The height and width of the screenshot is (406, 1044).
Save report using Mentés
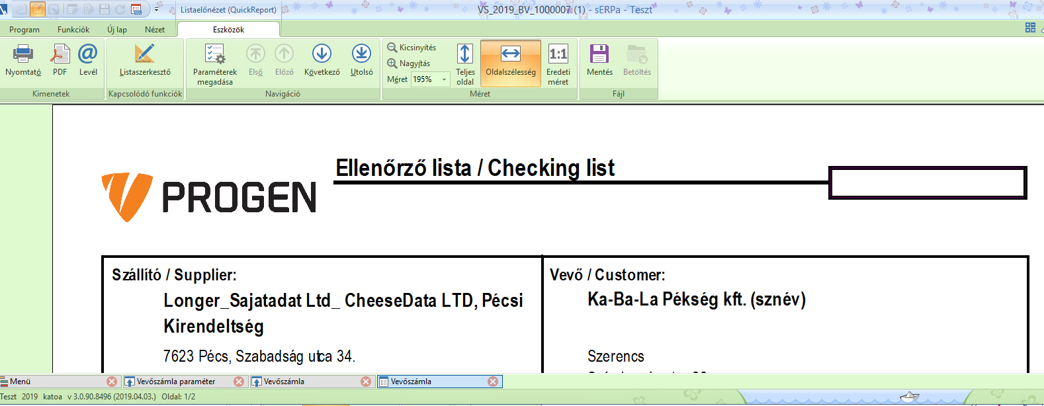point(599,61)
